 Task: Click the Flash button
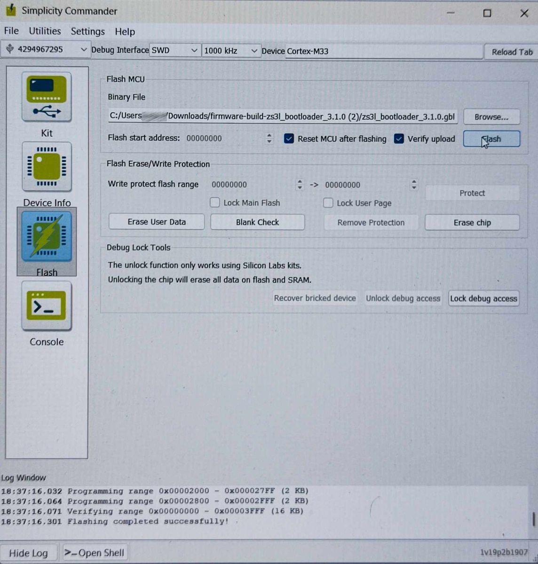coord(491,139)
